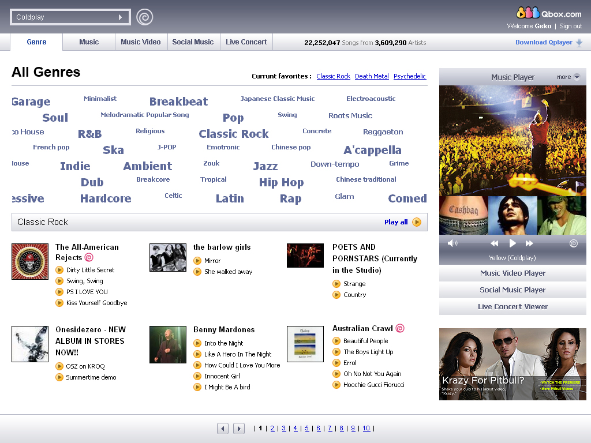Play the song PS I LOVE YOU
This screenshot has width=591, height=443.
(x=59, y=291)
